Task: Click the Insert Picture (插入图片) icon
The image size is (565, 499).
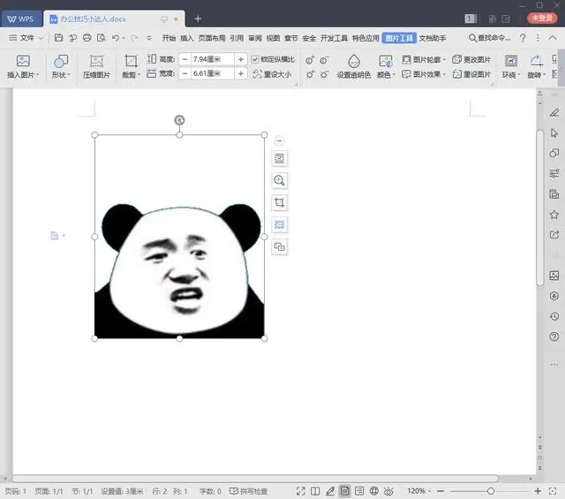Action: point(23,61)
